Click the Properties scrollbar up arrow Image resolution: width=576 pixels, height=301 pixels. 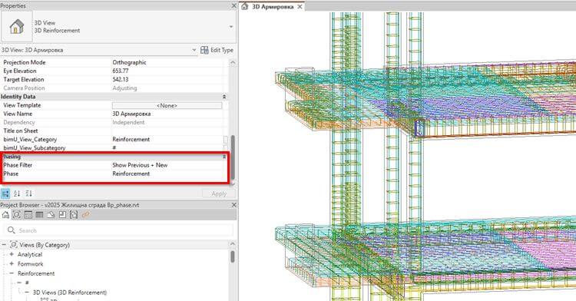click(x=233, y=62)
